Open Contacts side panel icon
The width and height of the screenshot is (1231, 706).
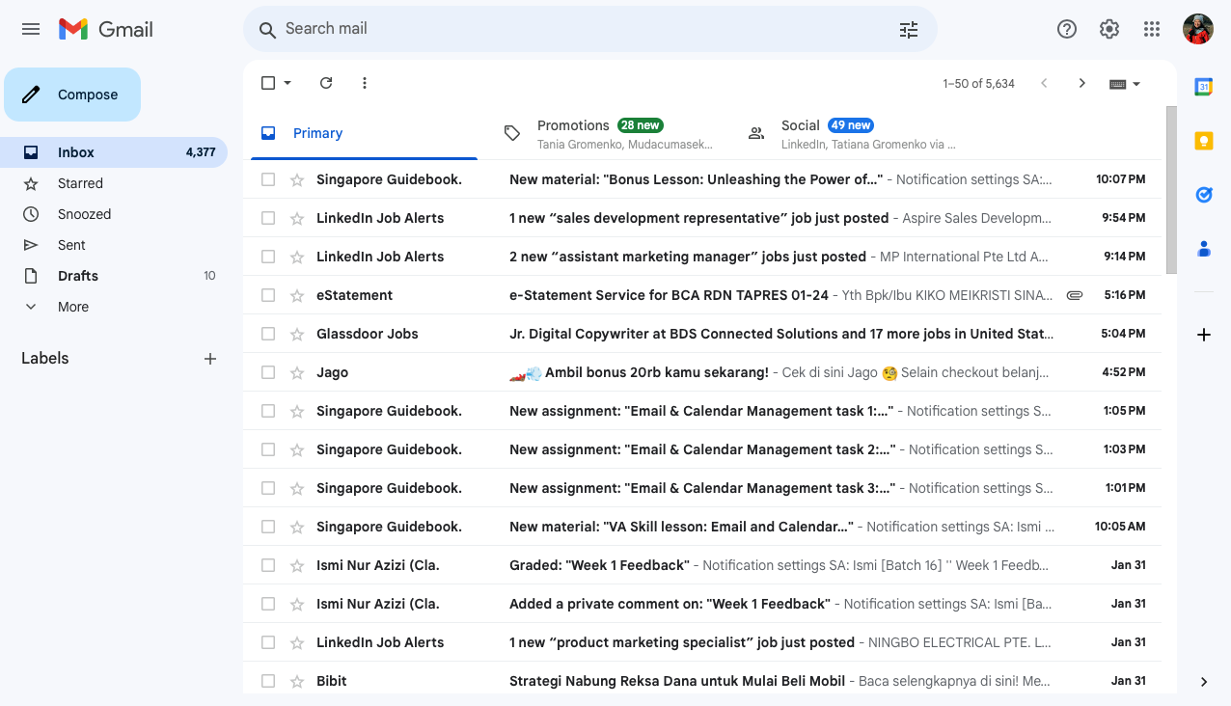1204,249
